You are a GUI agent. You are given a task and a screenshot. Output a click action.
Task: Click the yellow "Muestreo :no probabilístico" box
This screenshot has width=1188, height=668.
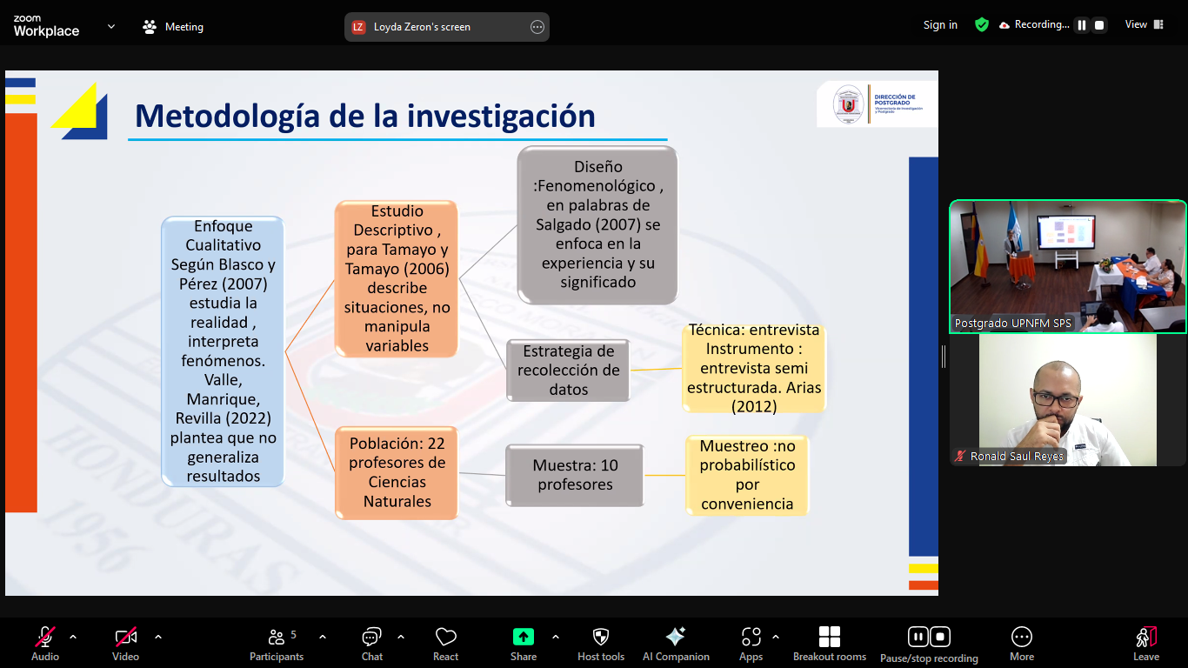[x=747, y=475]
